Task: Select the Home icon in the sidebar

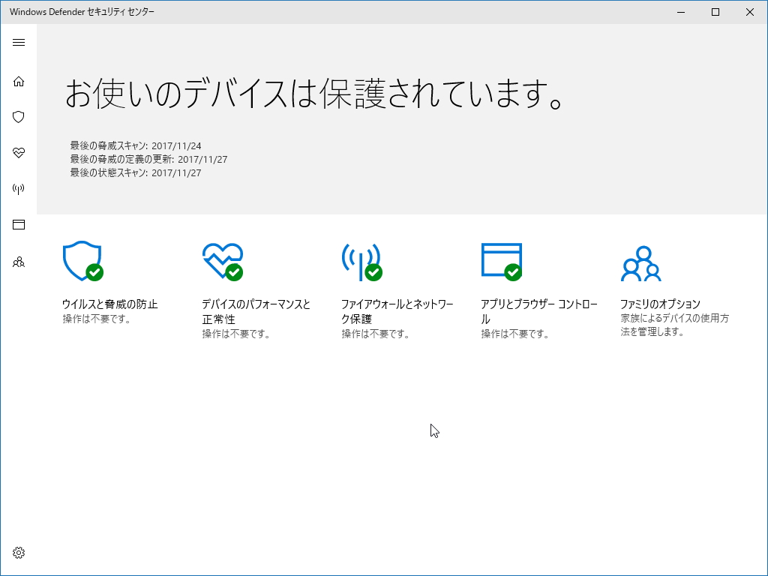Action: click(19, 81)
